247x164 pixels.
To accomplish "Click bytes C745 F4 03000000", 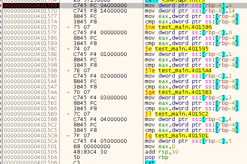I will (100, 98).
